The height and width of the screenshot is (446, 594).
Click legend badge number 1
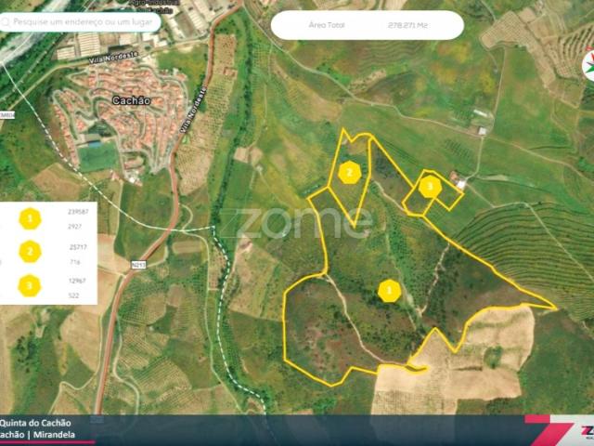click(x=31, y=219)
